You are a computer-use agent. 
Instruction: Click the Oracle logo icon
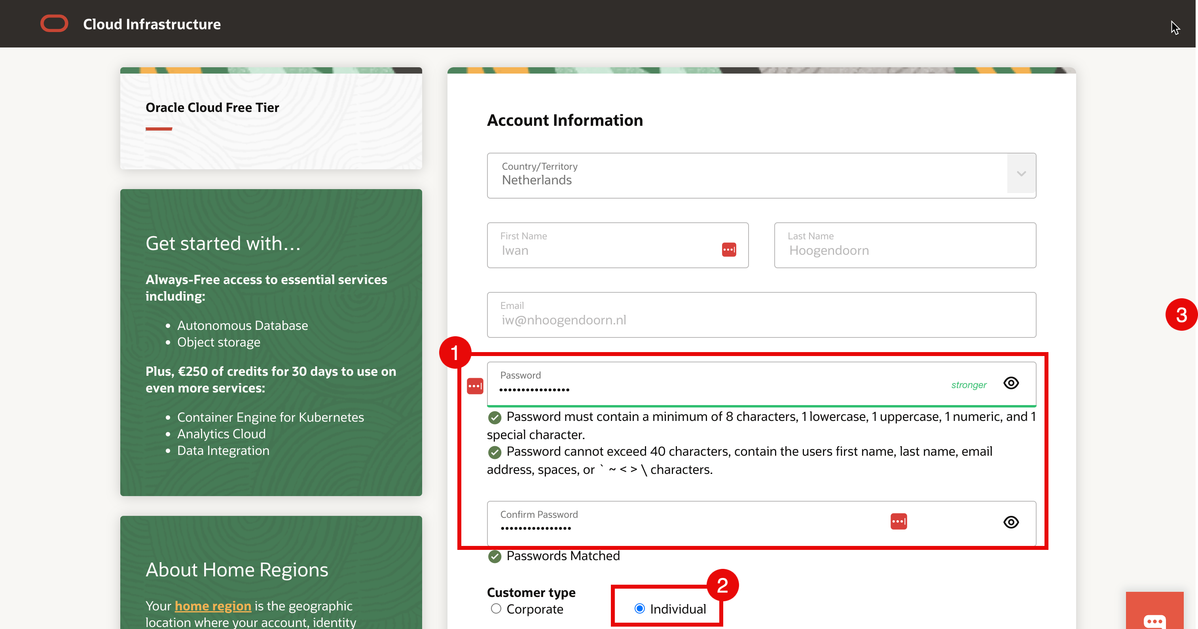click(x=54, y=24)
